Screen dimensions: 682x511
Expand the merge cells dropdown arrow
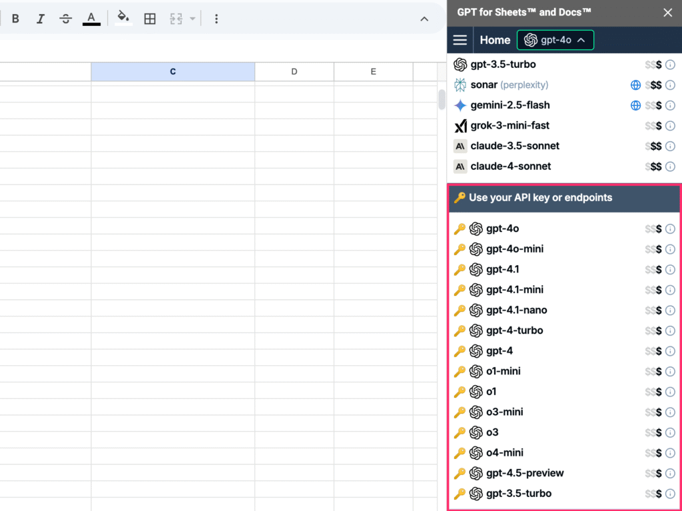click(192, 19)
